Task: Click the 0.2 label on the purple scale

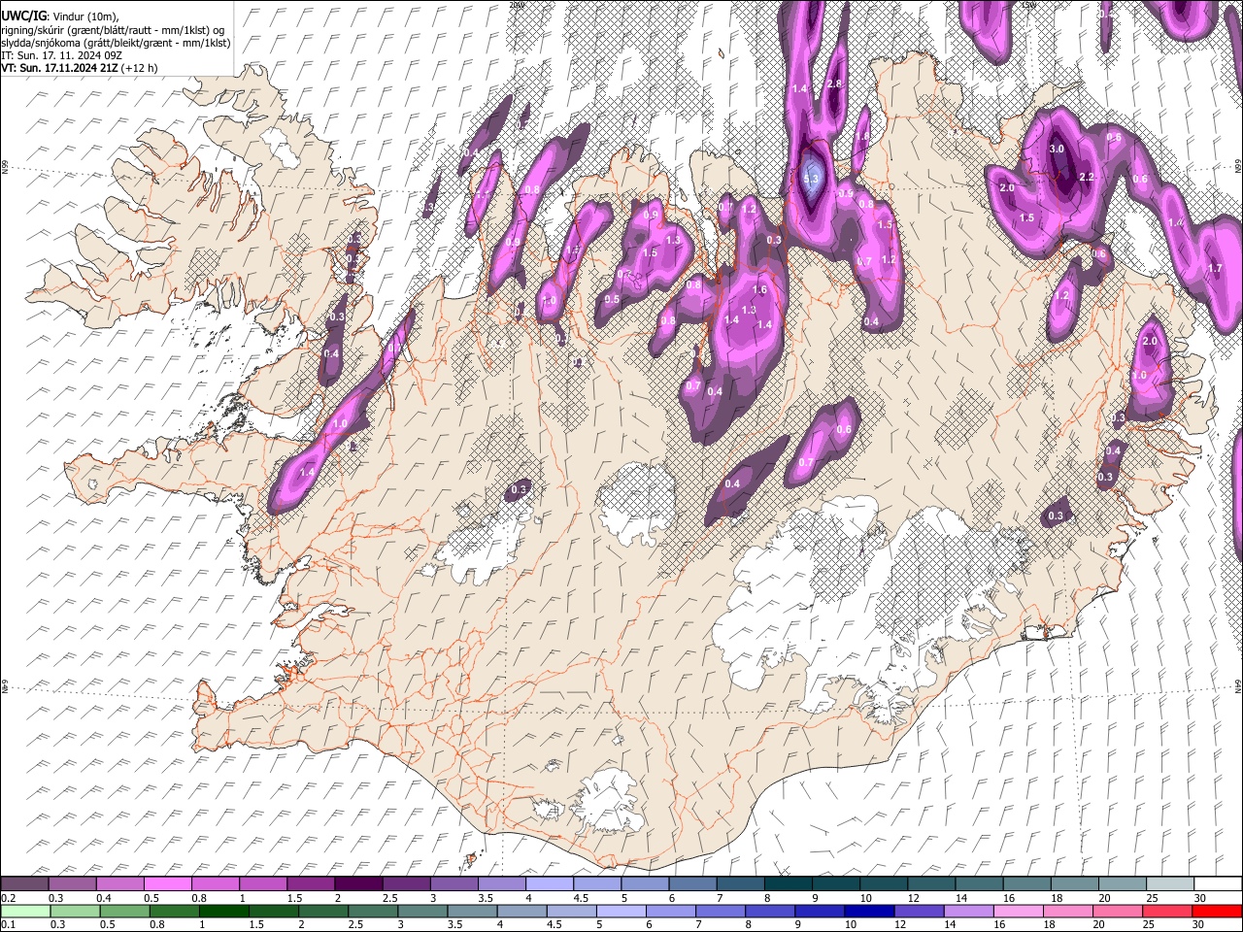Action: pos(9,898)
